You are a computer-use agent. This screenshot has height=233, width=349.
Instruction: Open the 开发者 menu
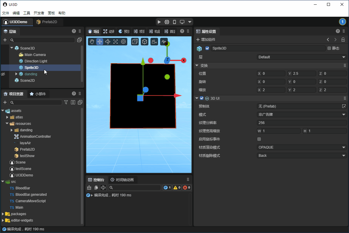click(39, 13)
